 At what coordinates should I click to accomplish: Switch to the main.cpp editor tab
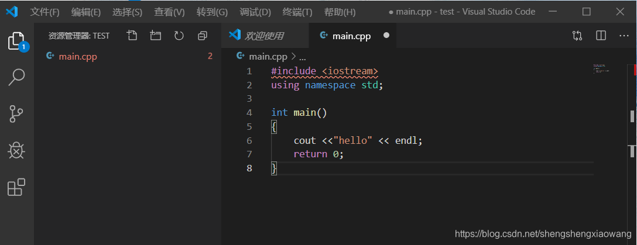tap(352, 36)
